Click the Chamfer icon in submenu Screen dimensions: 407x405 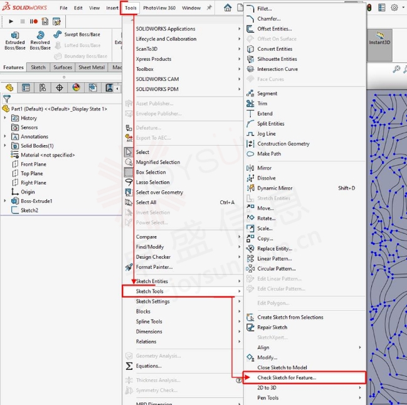pyautogui.click(x=250, y=19)
